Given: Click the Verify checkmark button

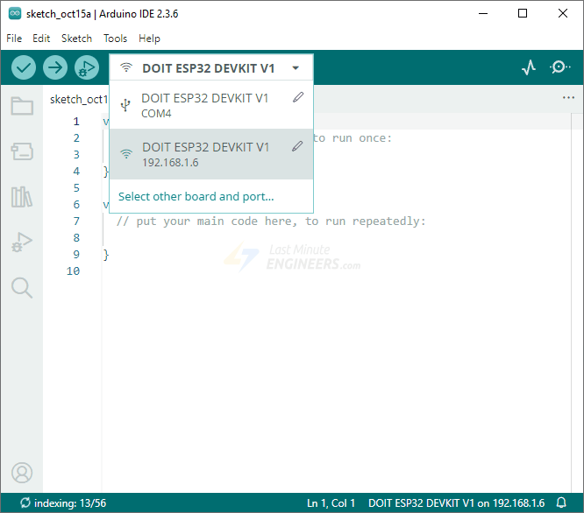Looking at the screenshot, I should point(24,67).
